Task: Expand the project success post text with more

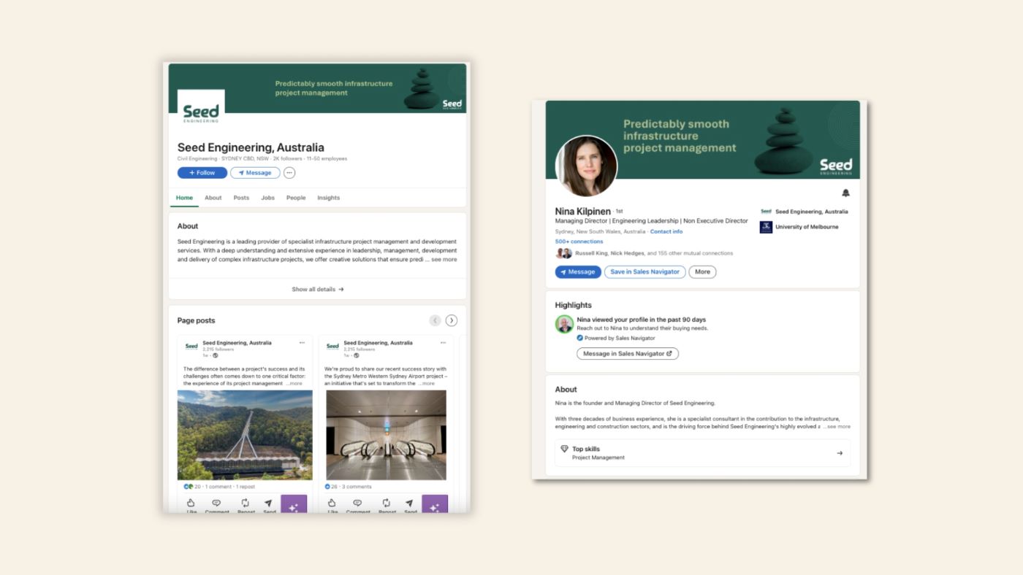Action: (x=294, y=383)
